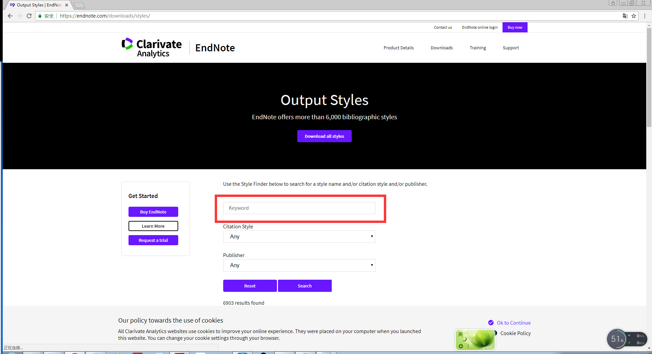Open the Support menu
The width and height of the screenshot is (652, 354).
coord(511,48)
